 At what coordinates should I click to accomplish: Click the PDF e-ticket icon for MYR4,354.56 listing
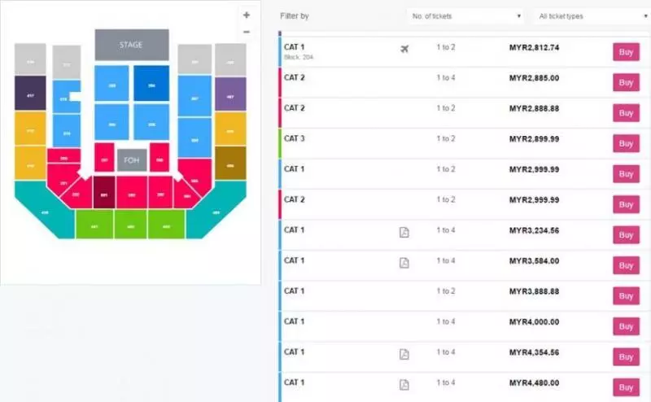coord(404,354)
